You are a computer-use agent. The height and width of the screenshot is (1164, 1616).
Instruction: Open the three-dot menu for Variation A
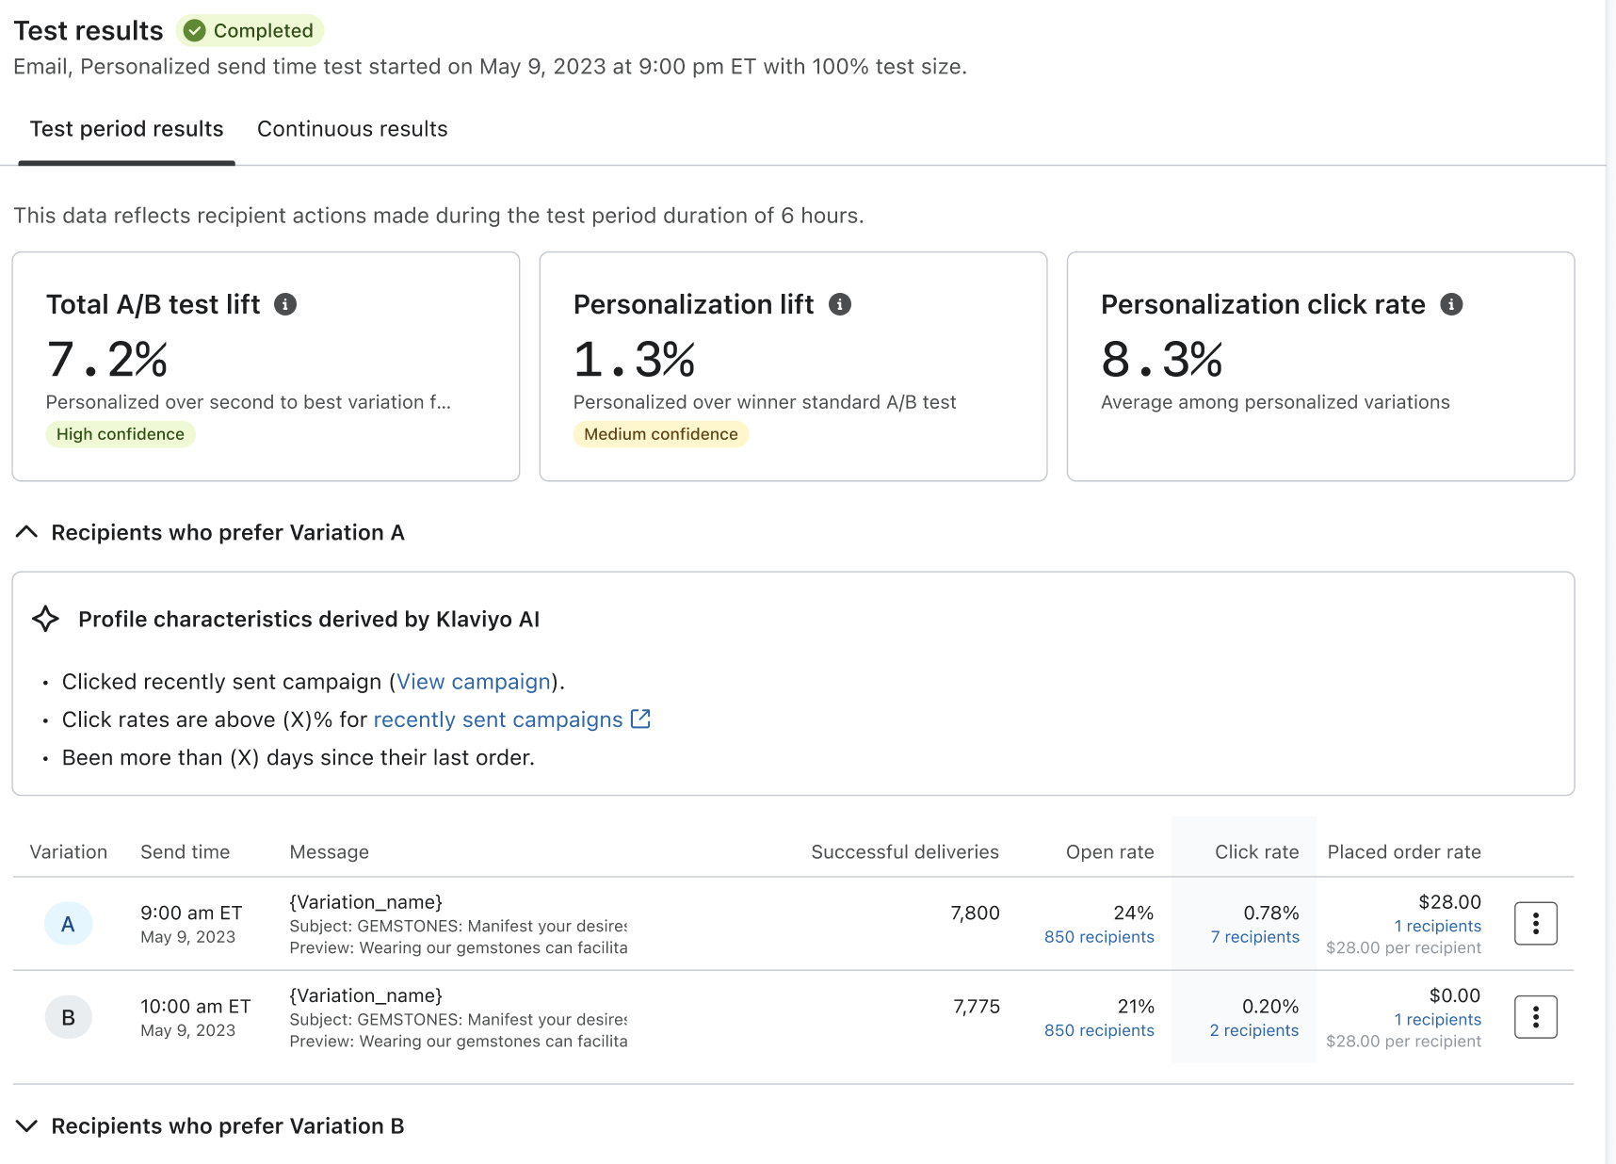click(1535, 923)
